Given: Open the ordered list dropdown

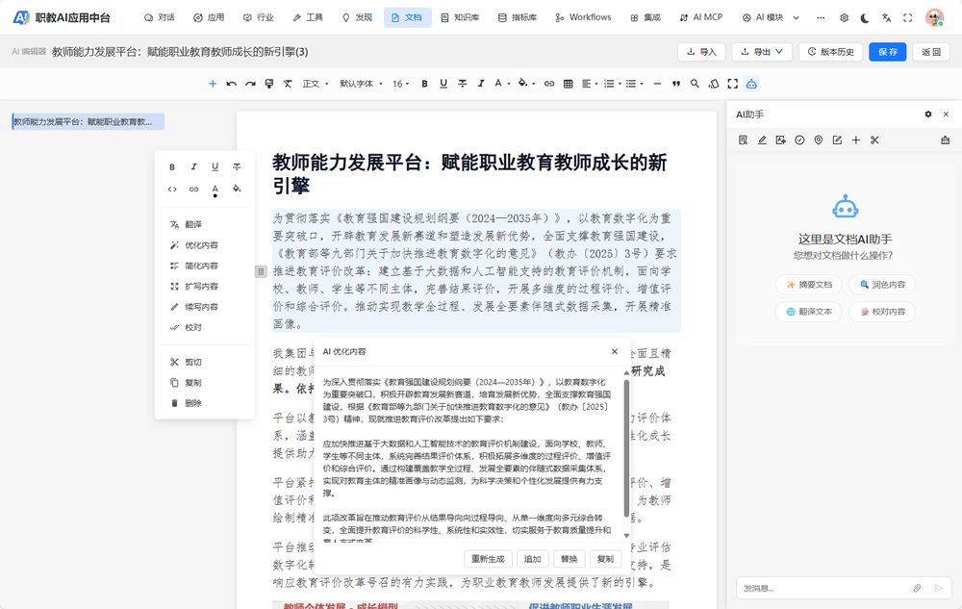Looking at the screenshot, I should click(x=612, y=84).
